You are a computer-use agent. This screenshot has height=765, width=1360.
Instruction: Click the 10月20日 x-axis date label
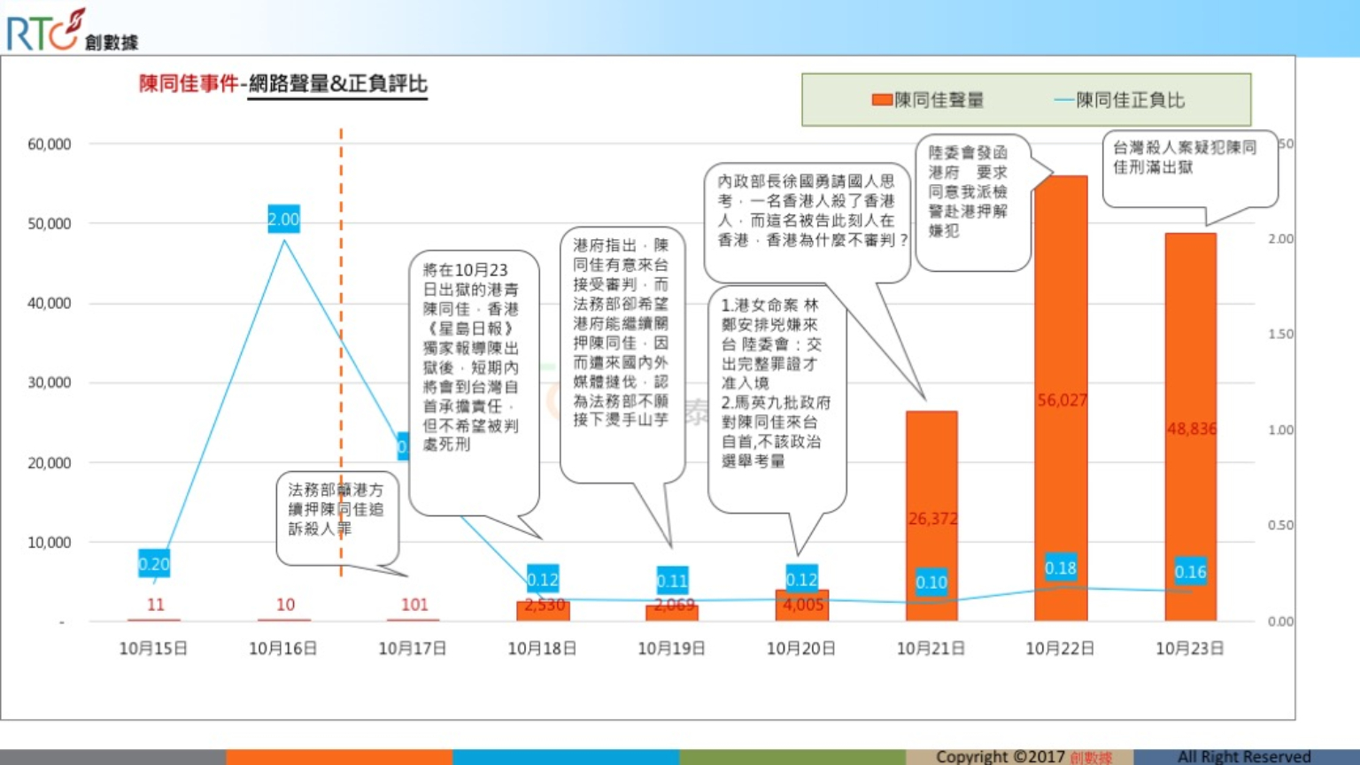[800, 649]
